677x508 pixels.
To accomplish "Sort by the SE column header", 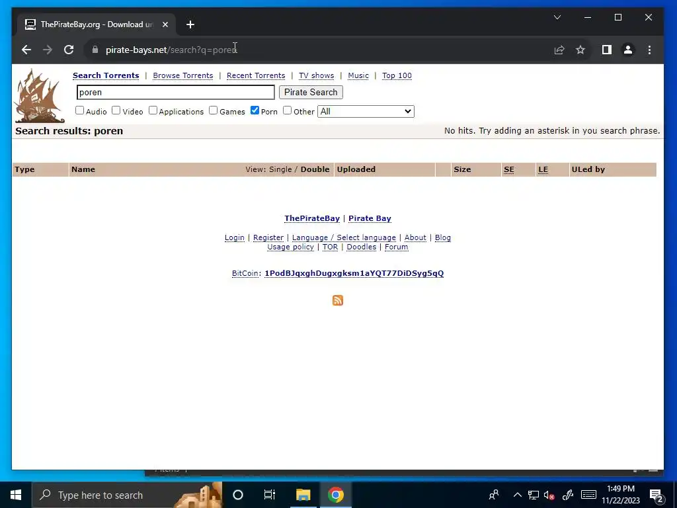I will click(509, 169).
